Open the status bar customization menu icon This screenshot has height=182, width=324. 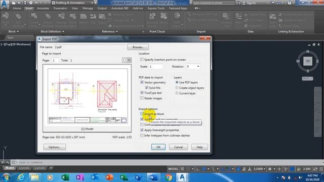(x=321, y=169)
